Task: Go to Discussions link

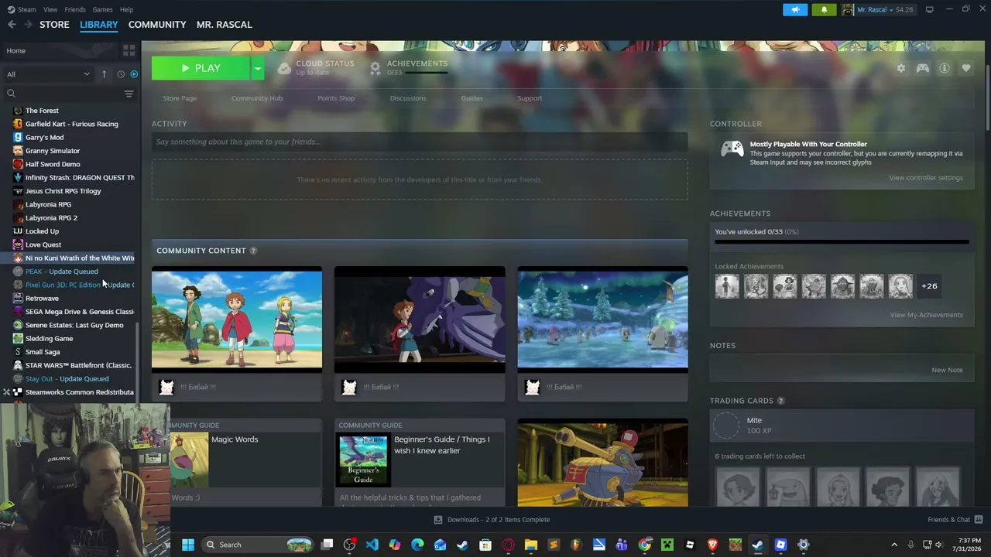Action: pos(408,98)
